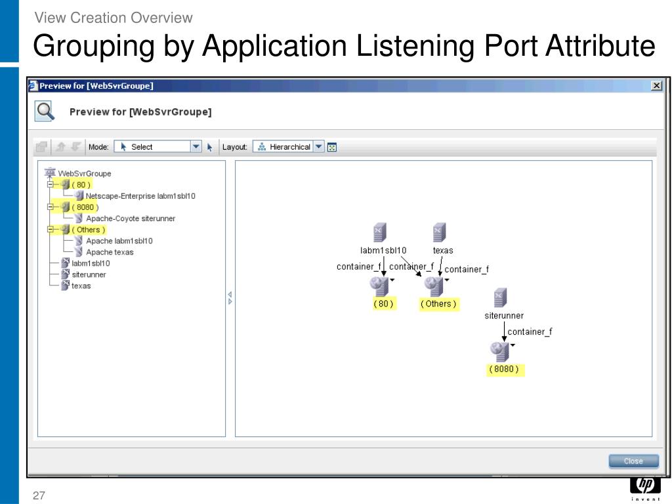Click the pane splitter collapse arrows
Image resolution: width=672 pixels, height=504 pixels.
point(230,298)
